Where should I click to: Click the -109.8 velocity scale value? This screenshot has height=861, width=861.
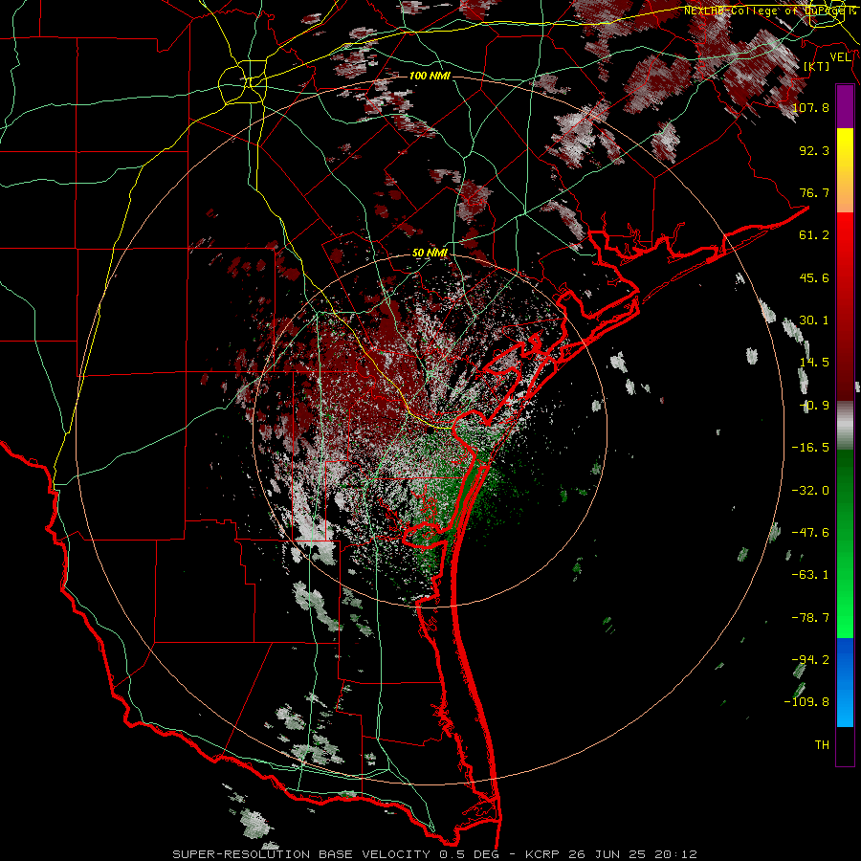click(806, 701)
